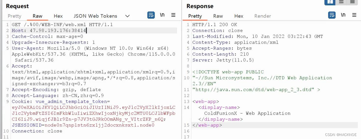Click the User-Agent: Mozilla/5.0 line
This screenshot has height=139, width=361.
pos(90,48)
